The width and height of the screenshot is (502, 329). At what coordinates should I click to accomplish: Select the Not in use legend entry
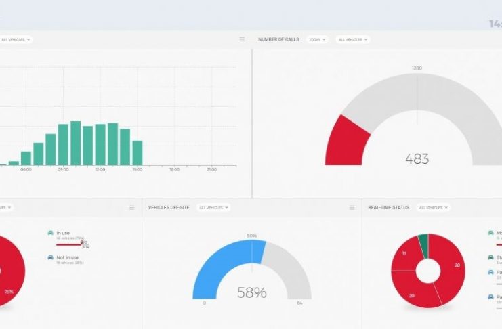[x=66, y=257]
